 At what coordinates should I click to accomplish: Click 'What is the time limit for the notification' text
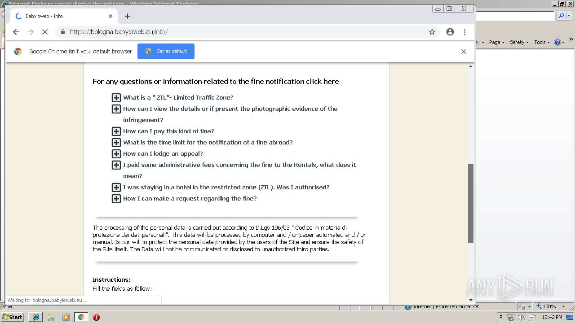[208, 142]
